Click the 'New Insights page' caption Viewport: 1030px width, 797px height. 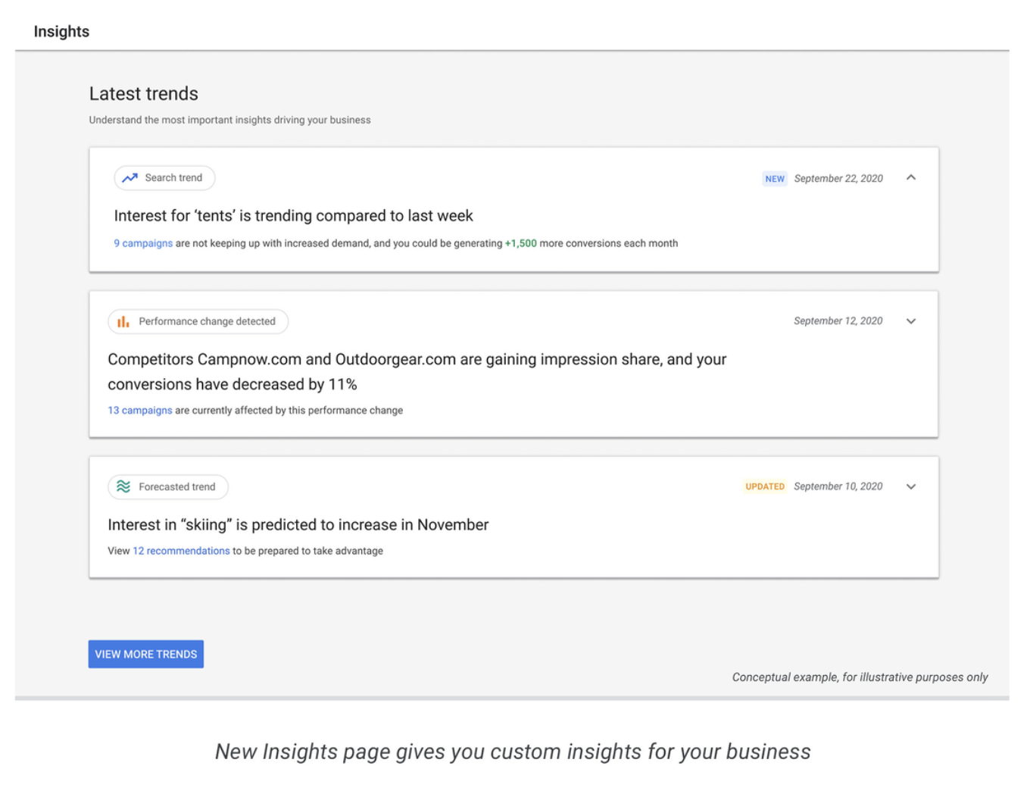point(513,752)
